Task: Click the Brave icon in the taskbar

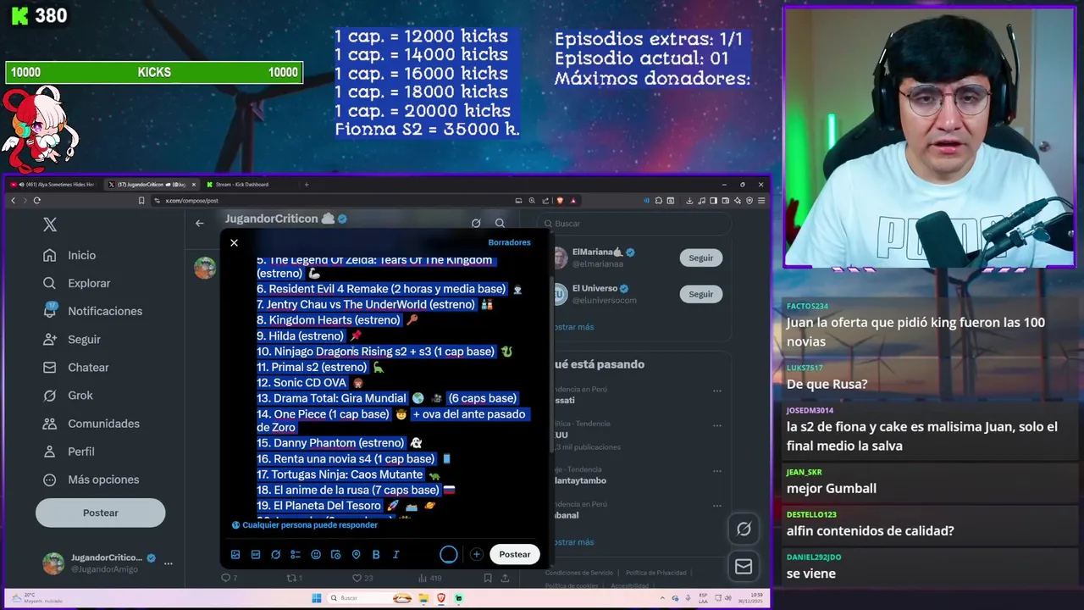Action: [x=441, y=598]
